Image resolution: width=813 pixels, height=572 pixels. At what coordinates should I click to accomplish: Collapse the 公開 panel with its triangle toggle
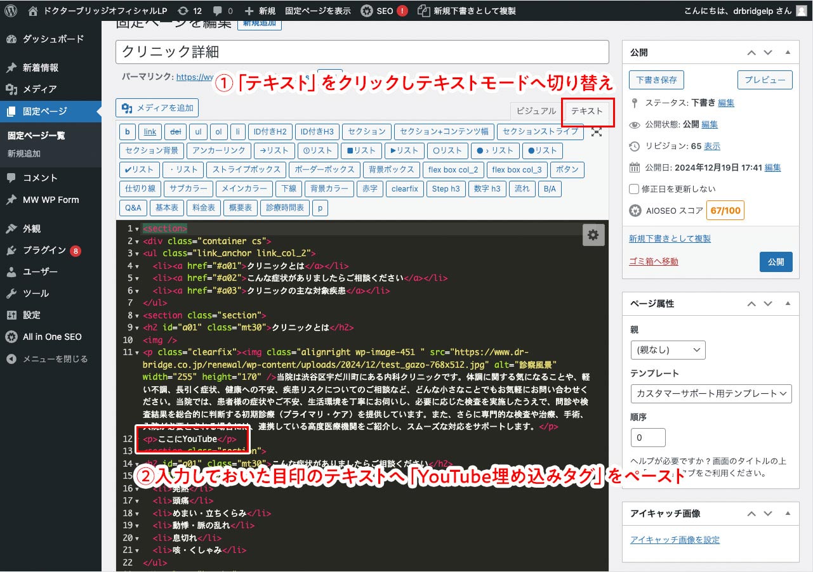[788, 53]
